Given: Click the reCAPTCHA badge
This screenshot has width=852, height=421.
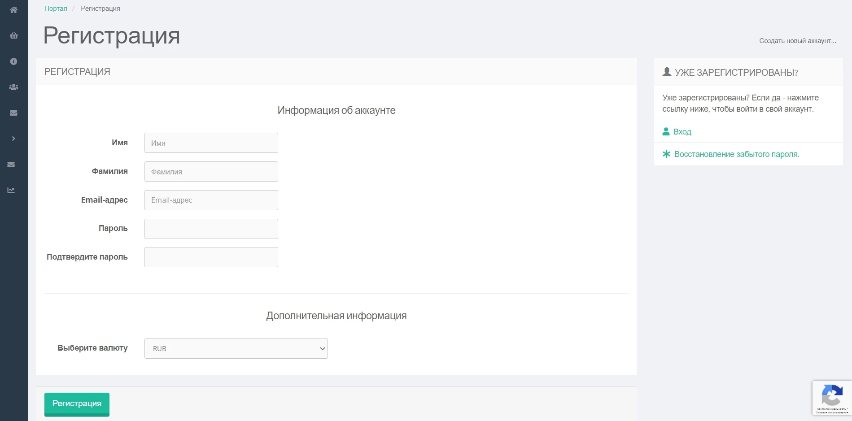Looking at the screenshot, I should [x=832, y=398].
